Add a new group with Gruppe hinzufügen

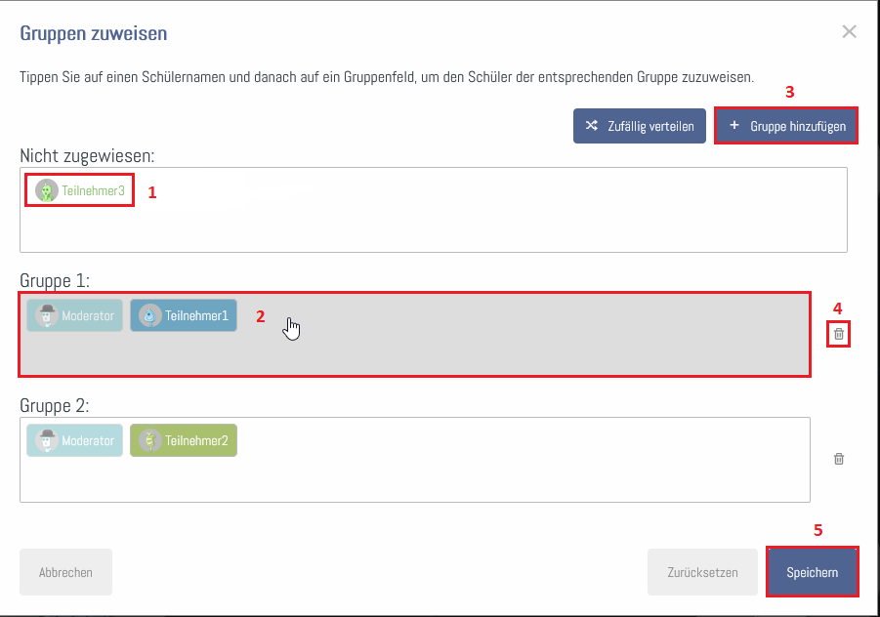click(786, 125)
